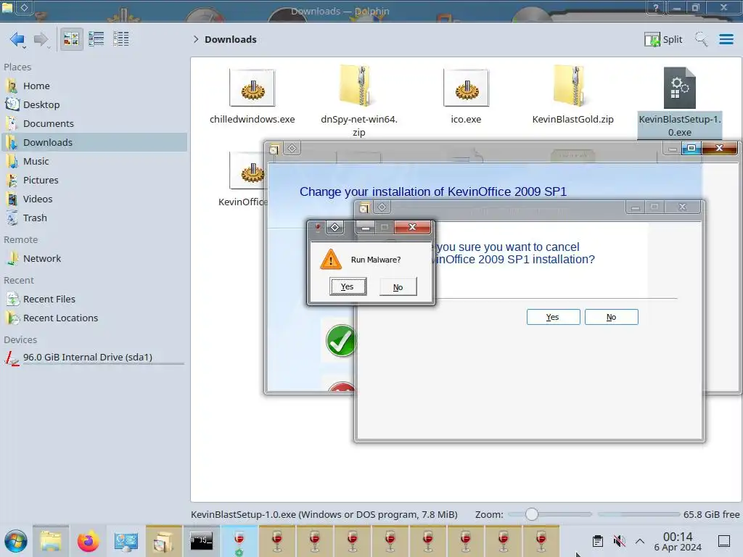Open the Dolphin title bar help button

[x=656, y=7]
